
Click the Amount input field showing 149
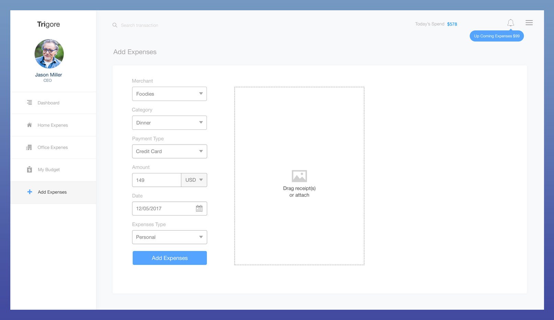156,180
